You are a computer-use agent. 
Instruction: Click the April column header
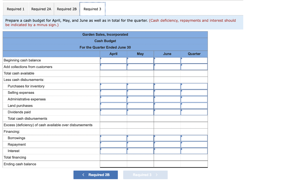pos(113,54)
